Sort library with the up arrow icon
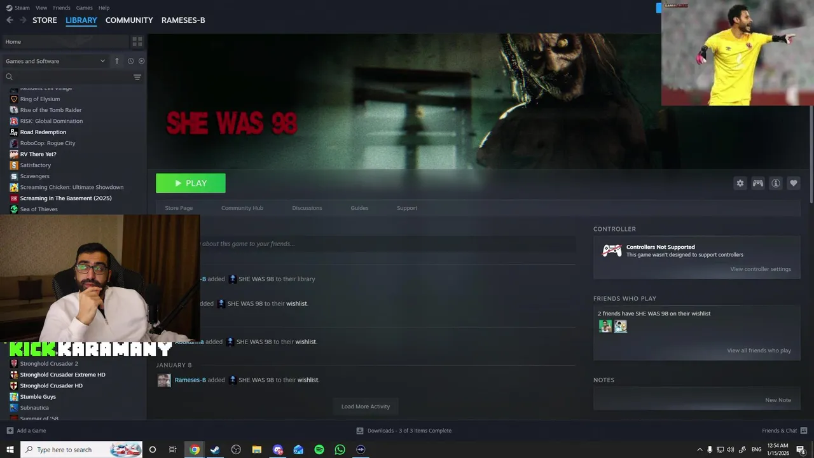This screenshot has width=814, height=458. 117,61
